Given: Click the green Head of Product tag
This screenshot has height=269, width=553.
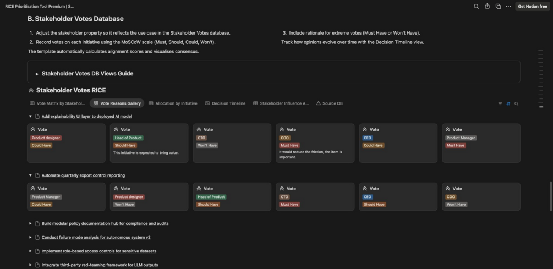Looking at the screenshot, I should point(128,138).
